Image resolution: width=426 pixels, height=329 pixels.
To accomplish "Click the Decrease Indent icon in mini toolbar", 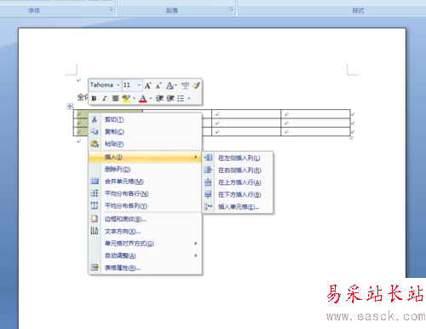I will pyautogui.click(x=159, y=99).
